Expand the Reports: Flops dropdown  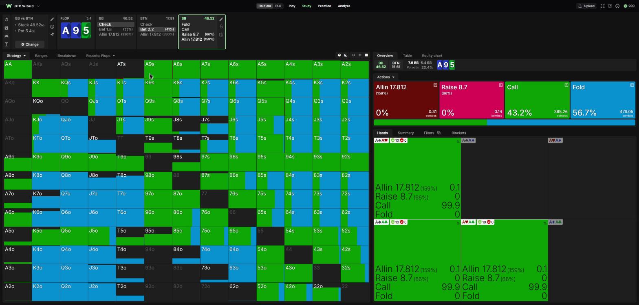pyautogui.click(x=101, y=56)
